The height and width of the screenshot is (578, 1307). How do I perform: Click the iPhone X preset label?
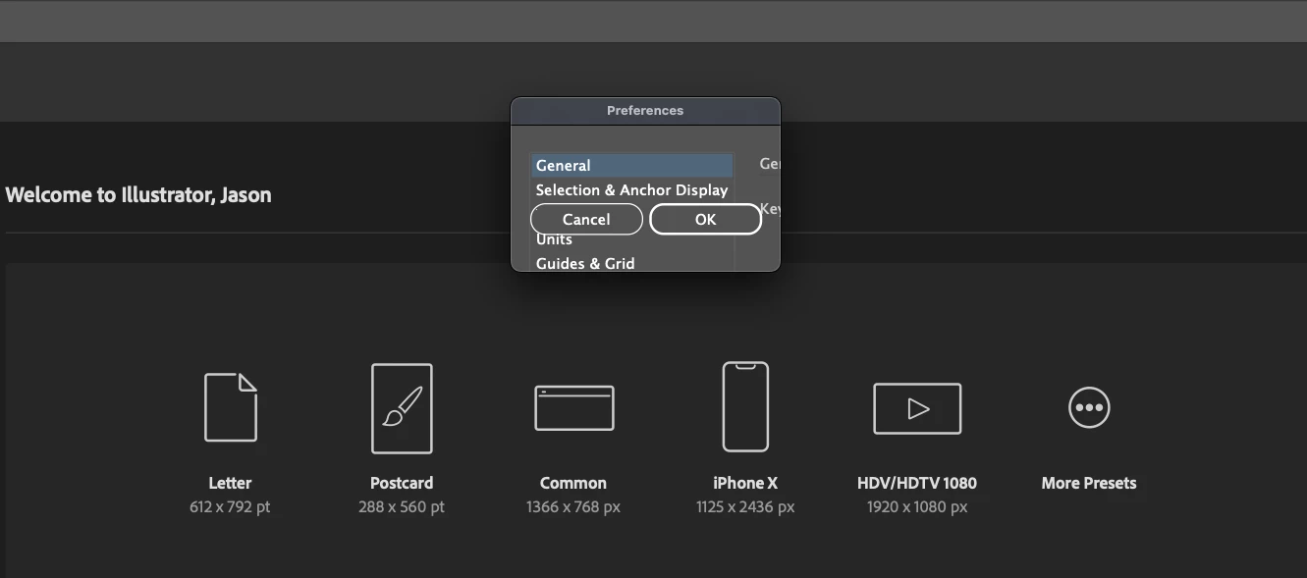(x=745, y=483)
